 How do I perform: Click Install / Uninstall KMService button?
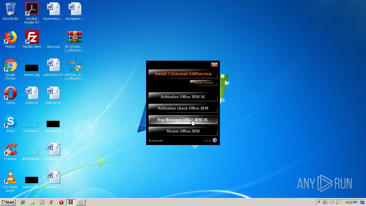(x=183, y=74)
